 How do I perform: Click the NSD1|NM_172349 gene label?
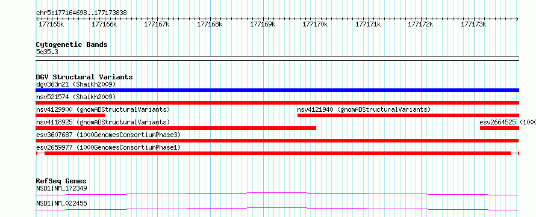[61, 188]
